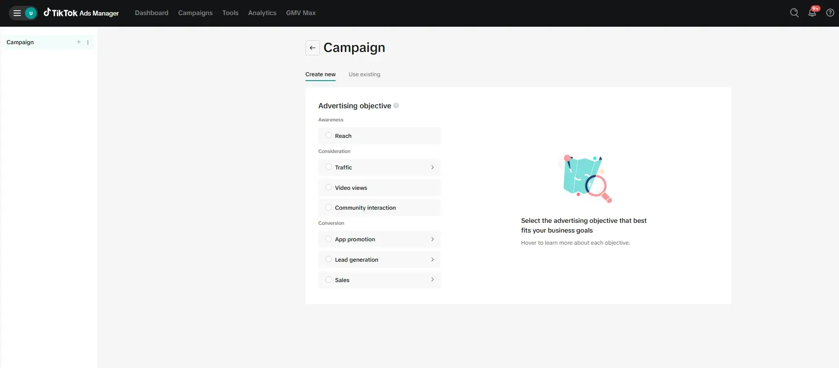The height and width of the screenshot is (368, 839).
Task: Select Campaign item in left sidebar
Action: 20,42
